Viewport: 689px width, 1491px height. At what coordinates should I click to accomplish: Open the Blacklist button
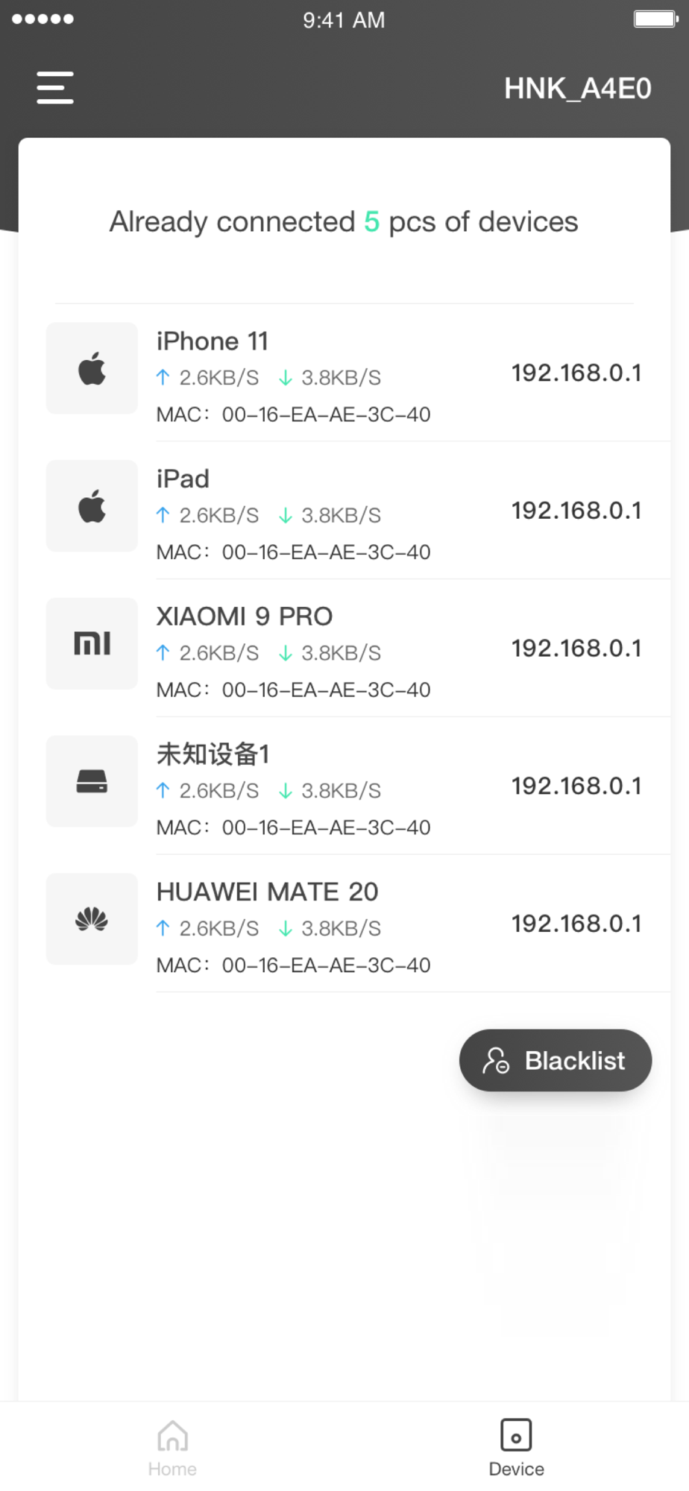[556, 1060]
